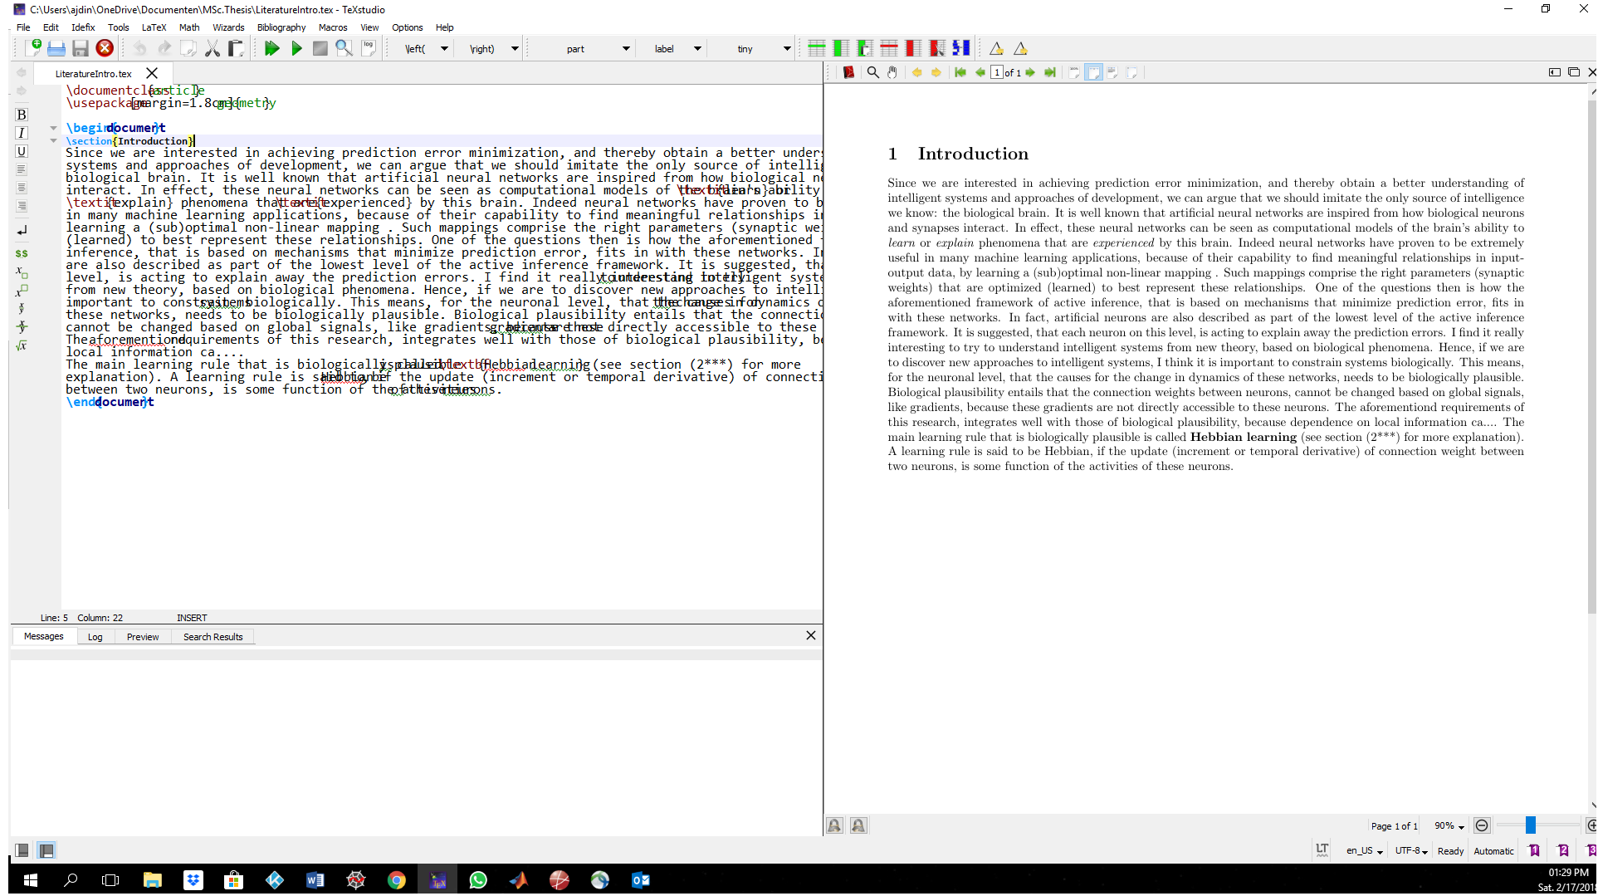
Task: Click the View Log icon in toolbar
Action: [x=369, y=49]
